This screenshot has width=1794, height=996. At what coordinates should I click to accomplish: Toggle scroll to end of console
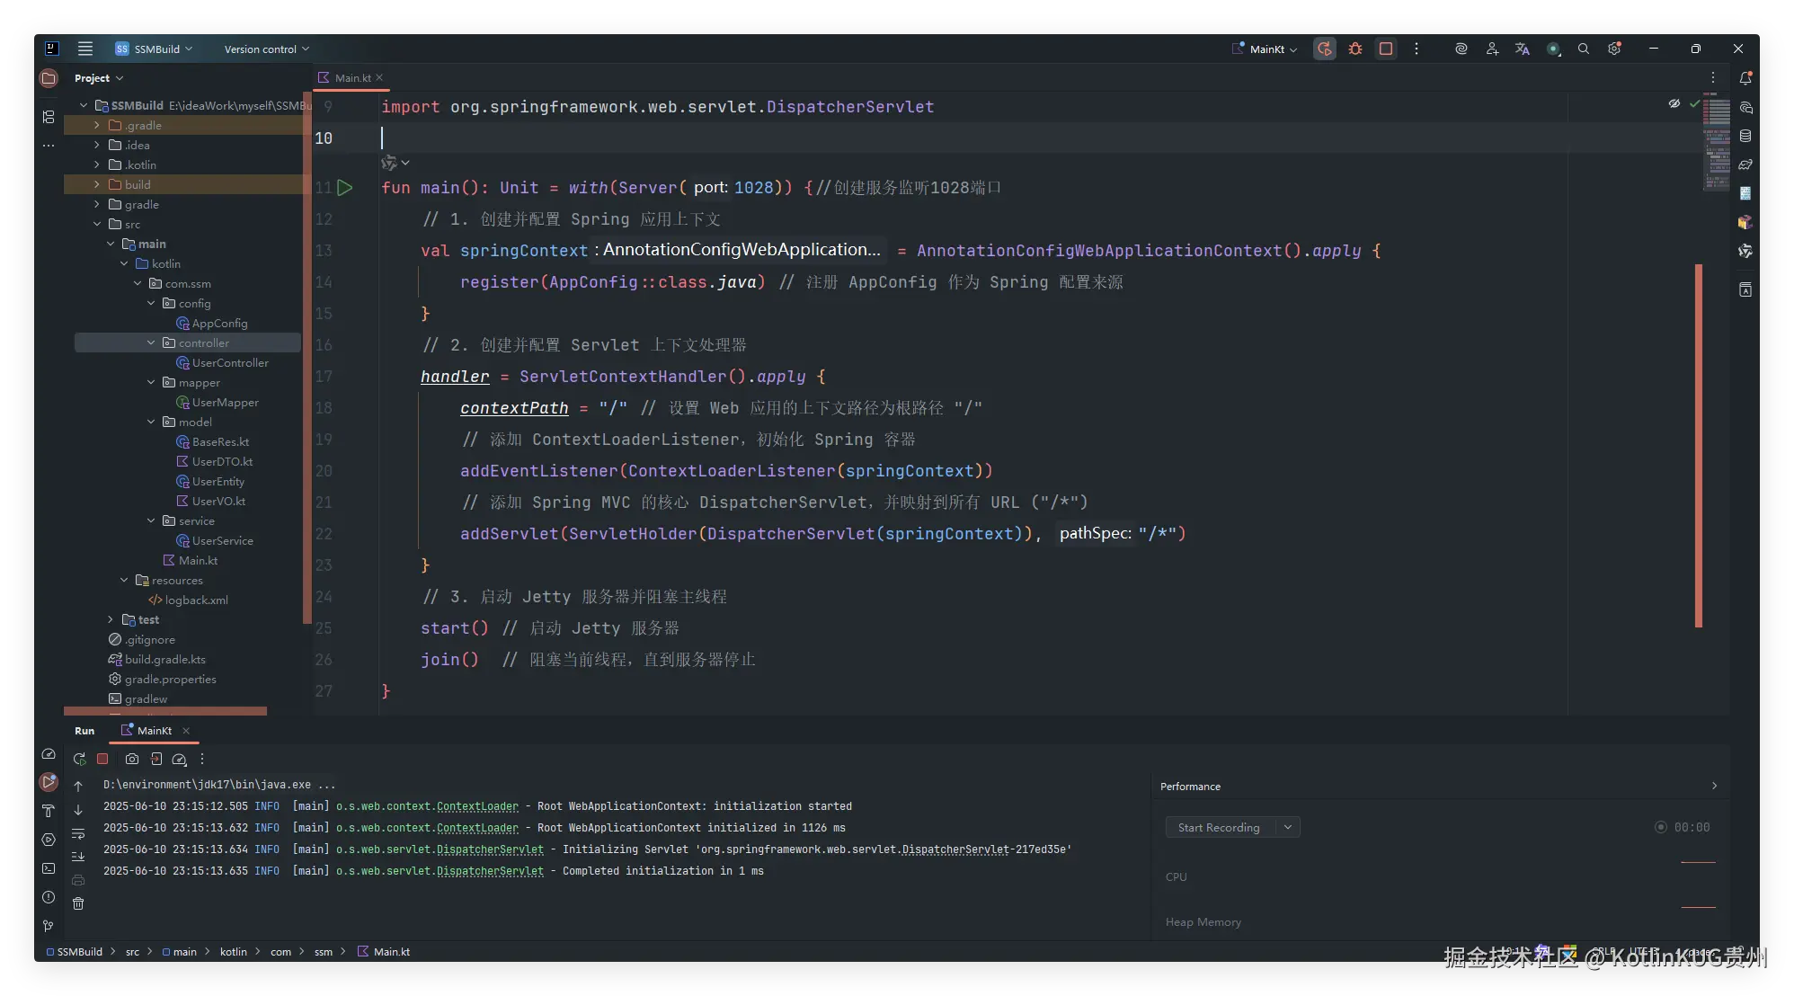pyautogui.click(x=78, y=857)
